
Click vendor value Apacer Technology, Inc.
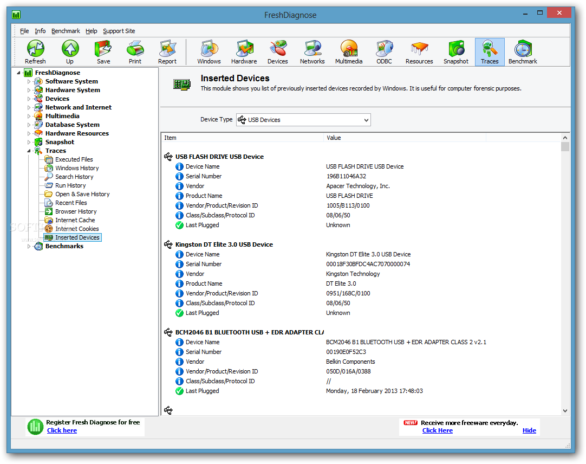[357, 186]
